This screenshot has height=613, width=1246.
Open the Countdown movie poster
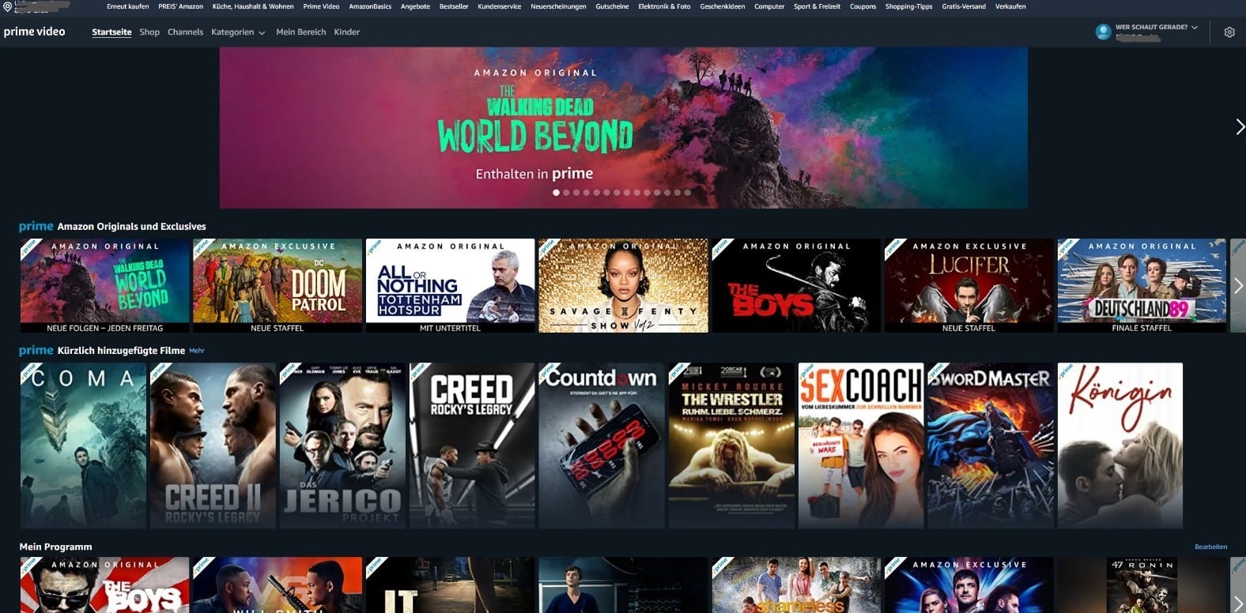point(602,446)
